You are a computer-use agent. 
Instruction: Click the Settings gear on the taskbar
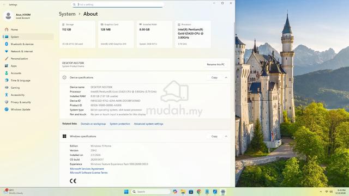(223, 192)
